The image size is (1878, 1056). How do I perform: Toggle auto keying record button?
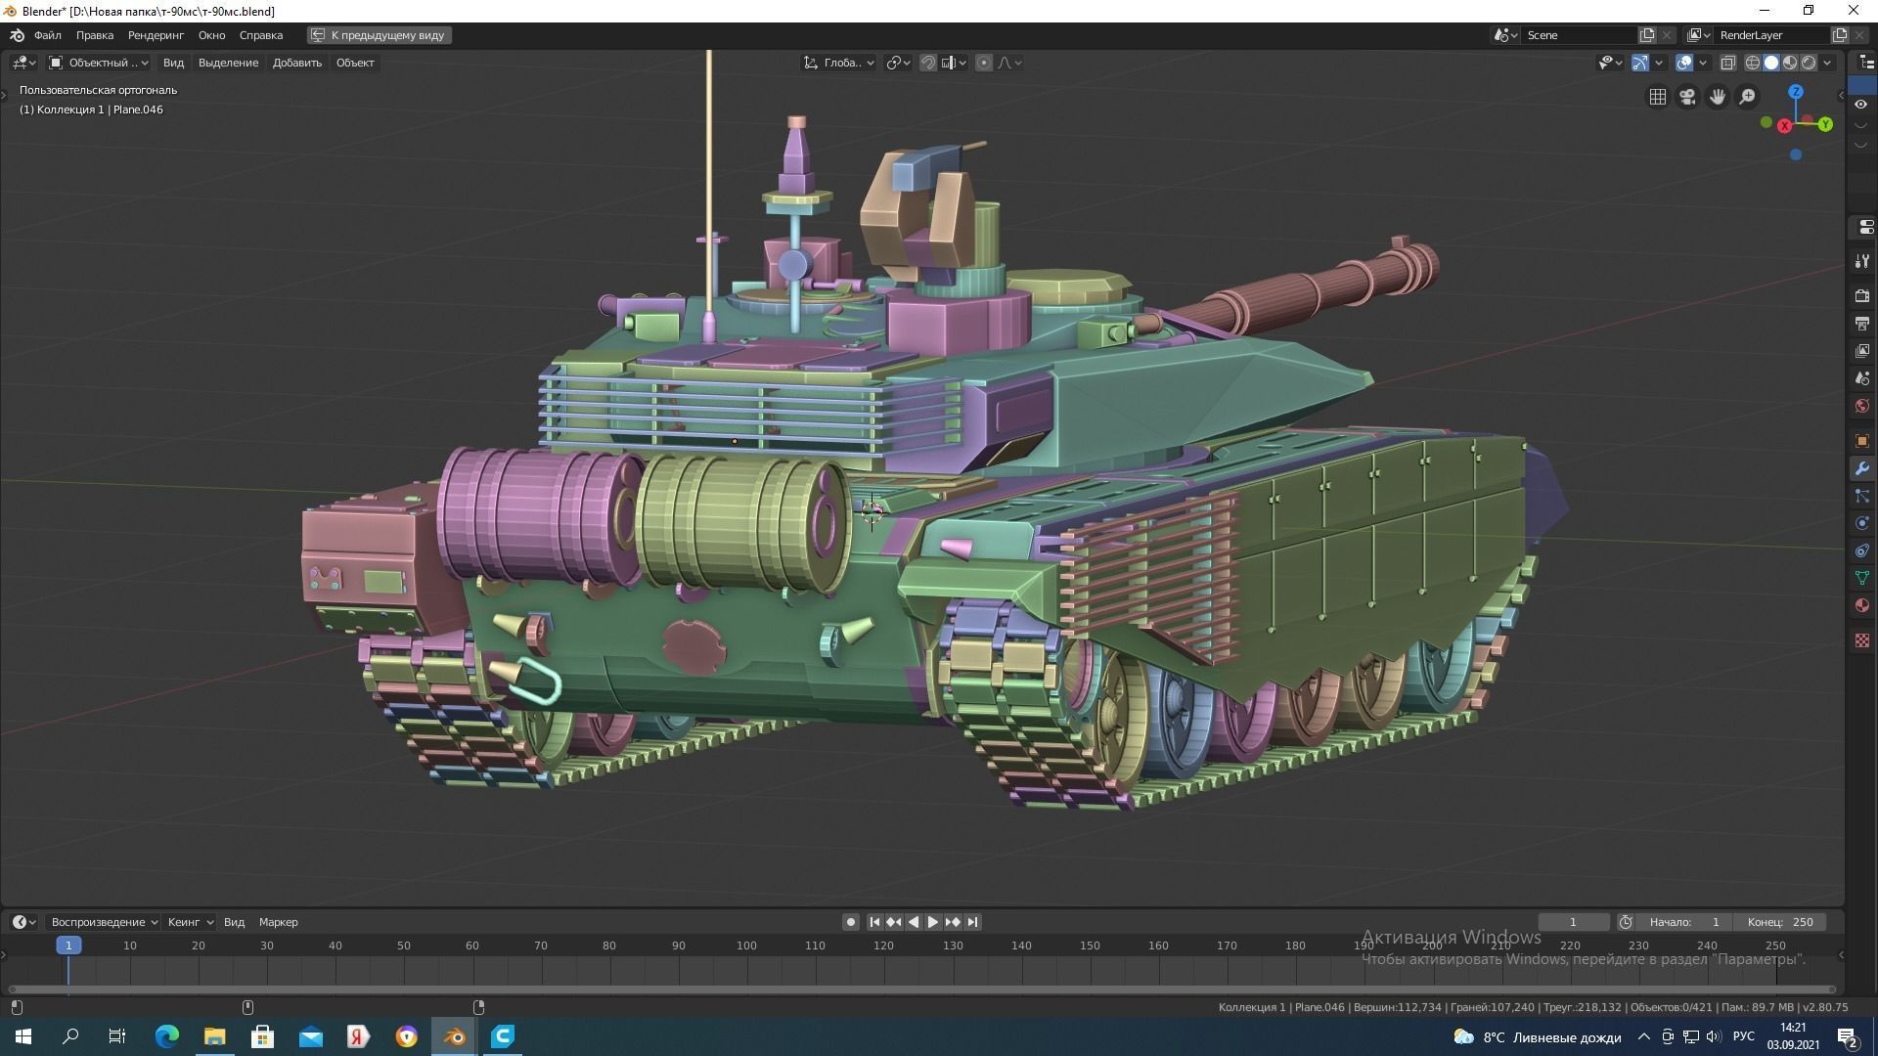click(851, 922)
